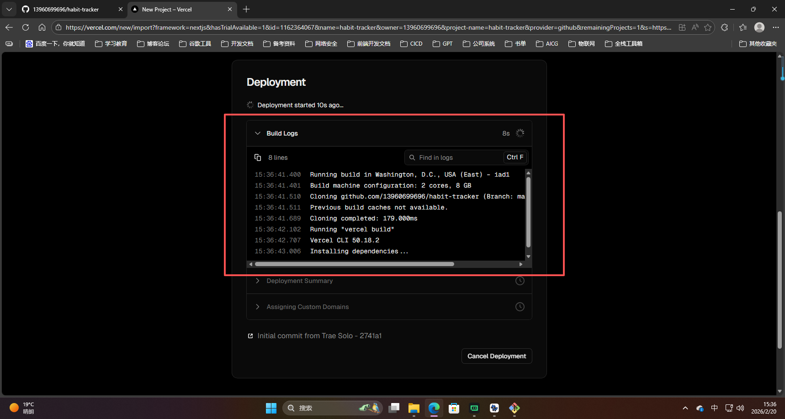
Task: Open the 百度一下，你就知道 bookmark
Action: pyautogui.click(x=55, y=44)
